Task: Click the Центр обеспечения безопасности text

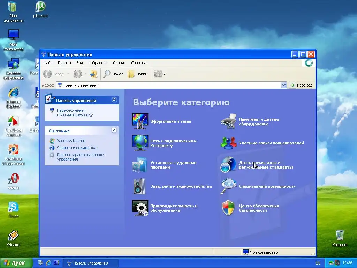Action: 259,208
